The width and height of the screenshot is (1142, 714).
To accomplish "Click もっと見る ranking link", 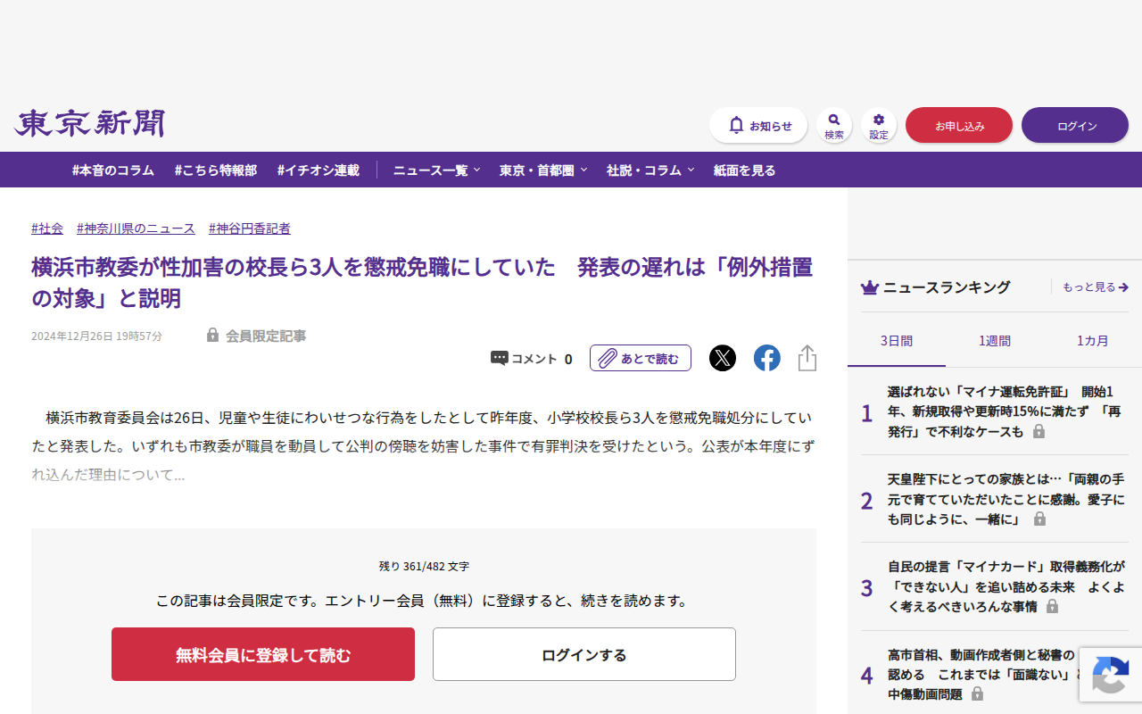I will [x=1096, y=287].
